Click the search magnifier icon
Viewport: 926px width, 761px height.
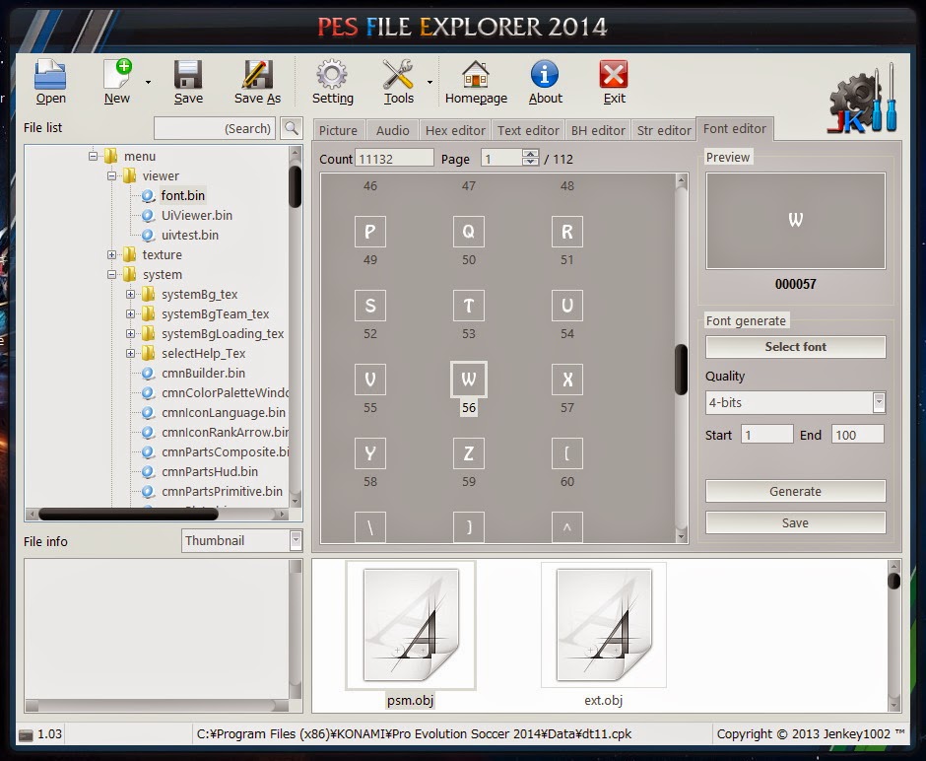(291, 127)
